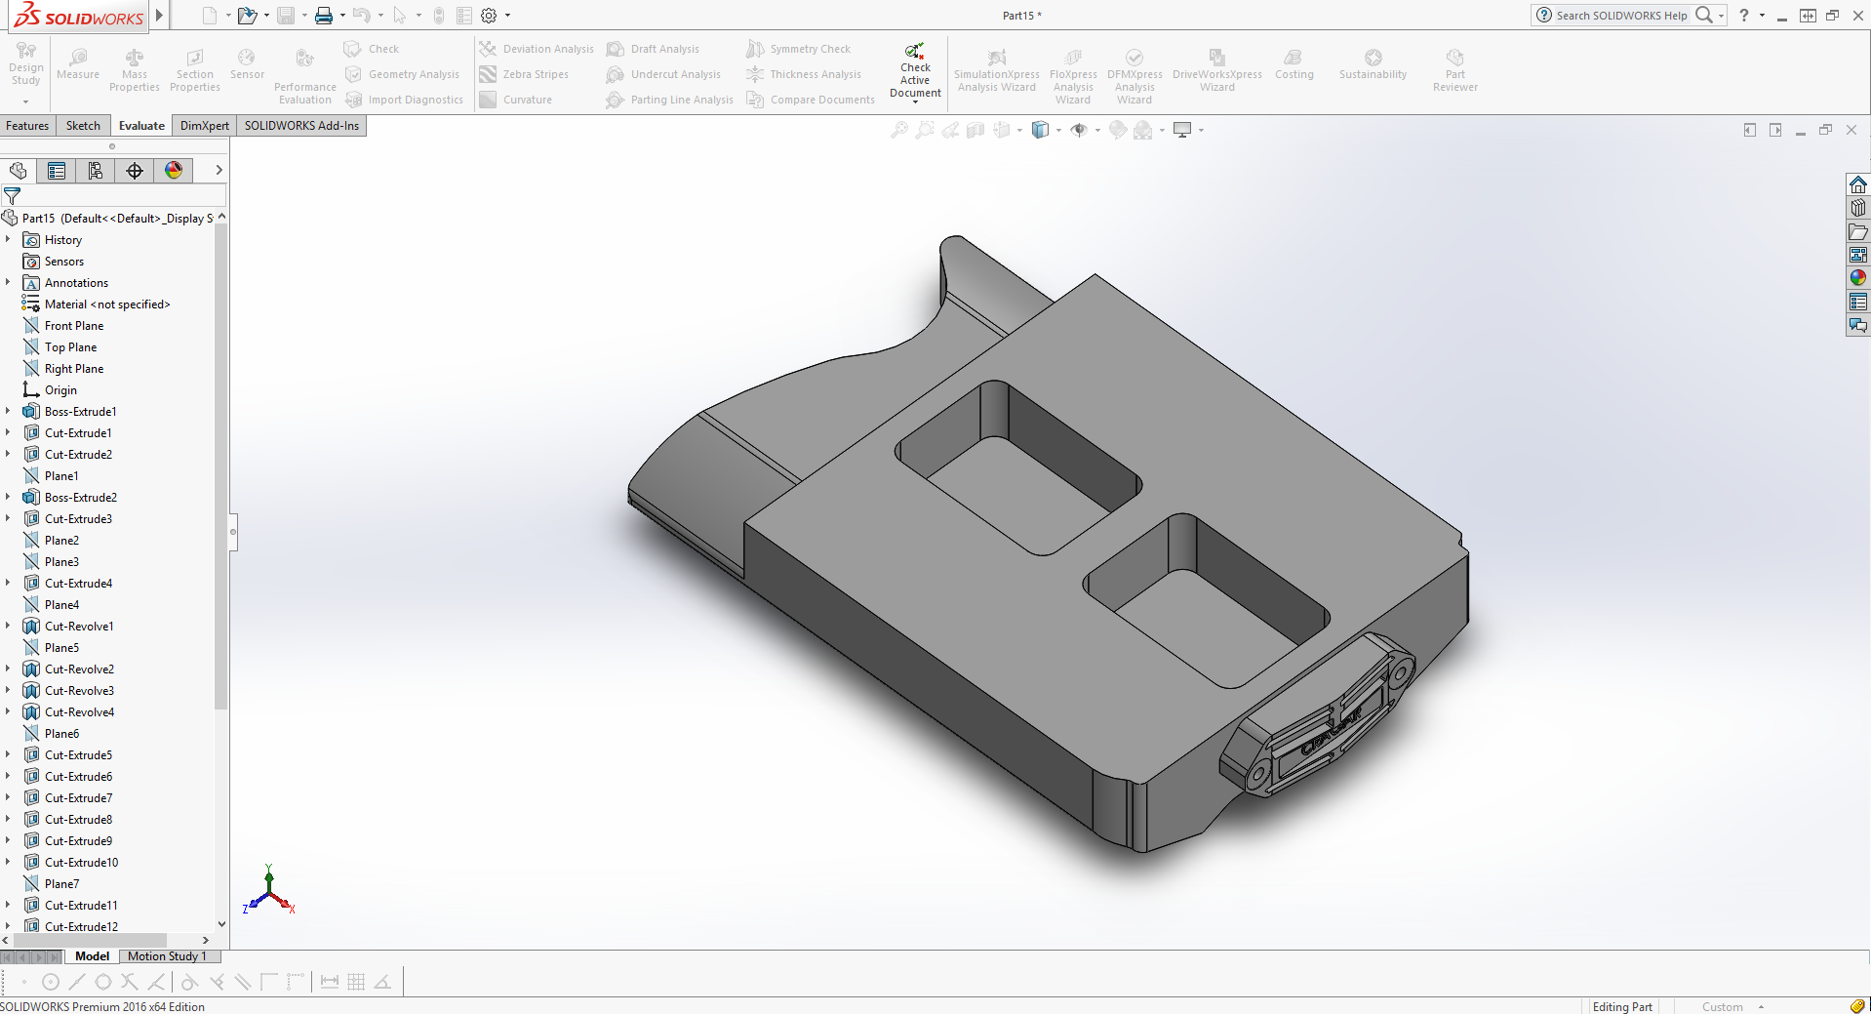Open the SOLIDWORKS menu flyout arrow
Image resolution: width=1871 pixels, height=1014 pixels.
tap(160, 16)
